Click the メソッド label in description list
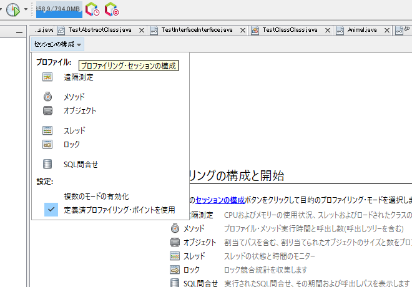This screenshot has width=412, height=287. (x=194, y=229)
